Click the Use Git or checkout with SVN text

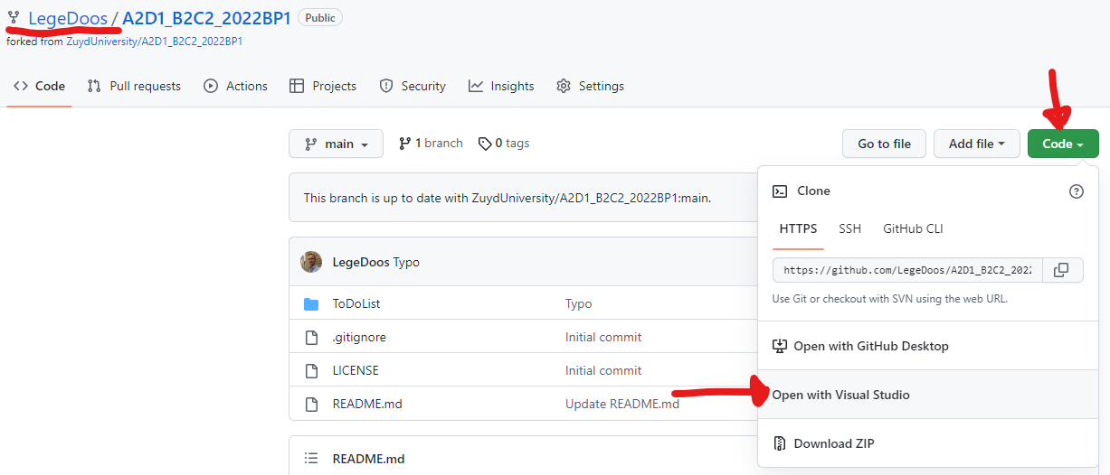pyautogui.click(x=890, y=299)
